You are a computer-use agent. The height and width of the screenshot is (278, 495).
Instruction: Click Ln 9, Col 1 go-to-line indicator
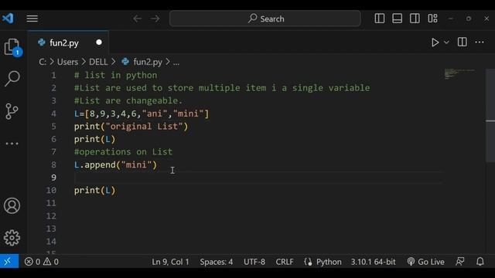click(170, 262)
